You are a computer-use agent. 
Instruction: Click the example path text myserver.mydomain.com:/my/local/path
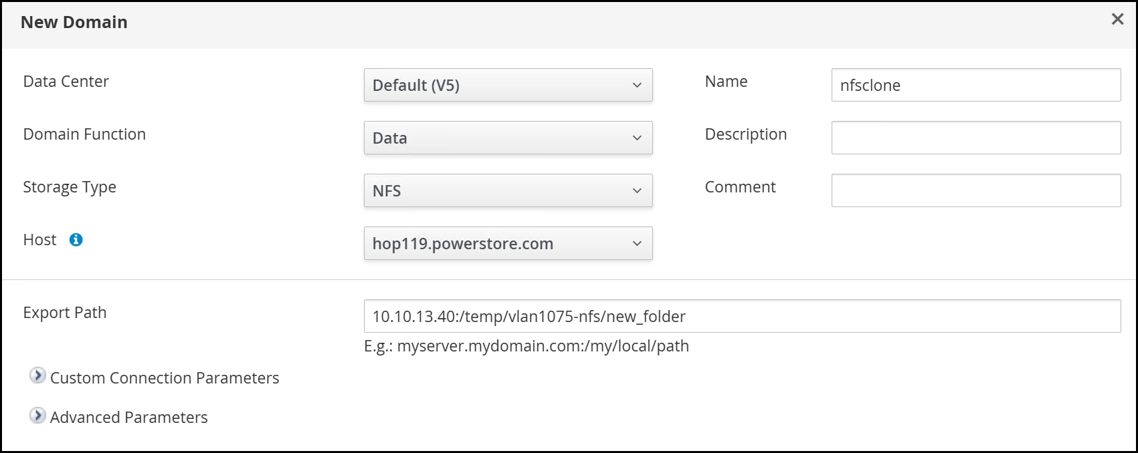coord(543,346)
